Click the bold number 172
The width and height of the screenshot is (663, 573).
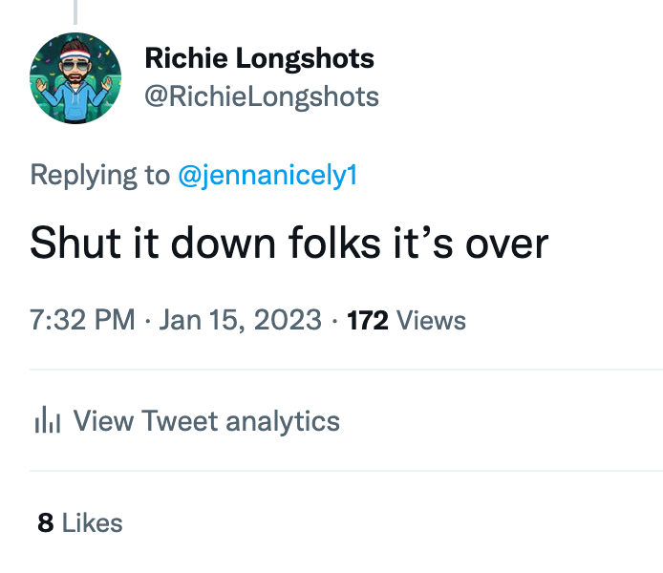(368, 320)
